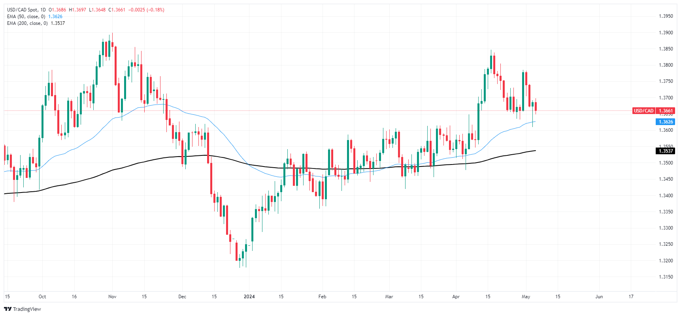Select the Oct label on time axis

[42, 297]
